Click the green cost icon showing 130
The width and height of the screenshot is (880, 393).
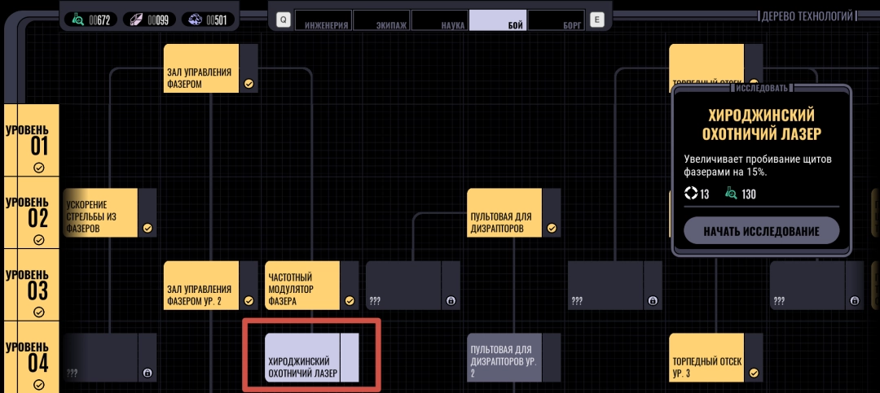pos(731,194)
